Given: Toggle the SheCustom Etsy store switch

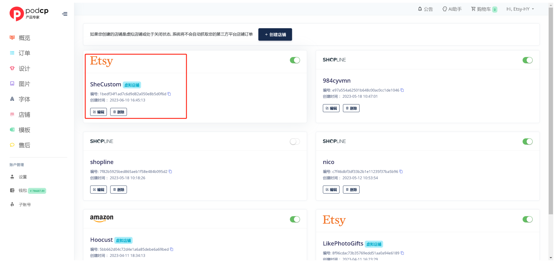Looking at the screenshot, I should point(295,60).
